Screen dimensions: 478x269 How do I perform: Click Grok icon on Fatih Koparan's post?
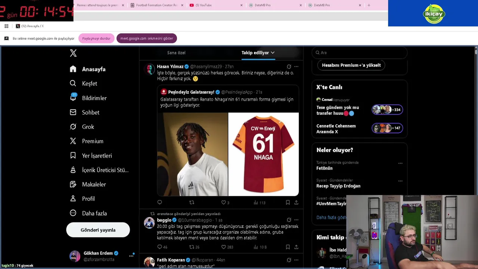click(x=289, y=260)
